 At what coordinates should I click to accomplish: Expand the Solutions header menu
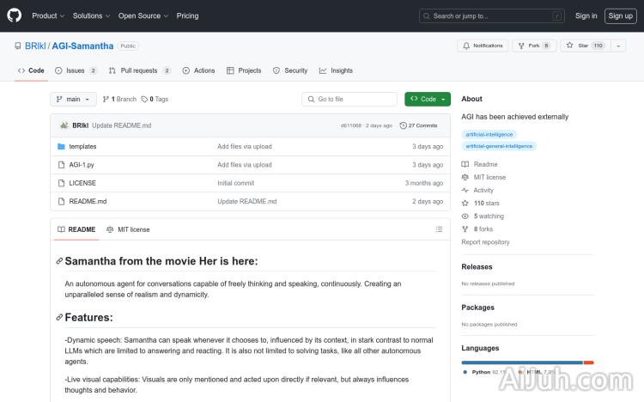pyautogui.click(x=90, y=15)
